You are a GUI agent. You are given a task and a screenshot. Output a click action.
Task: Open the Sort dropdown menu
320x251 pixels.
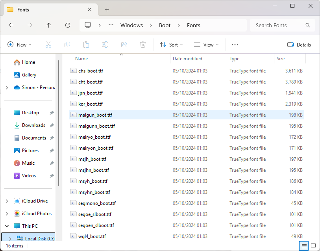tap(171, 45)
